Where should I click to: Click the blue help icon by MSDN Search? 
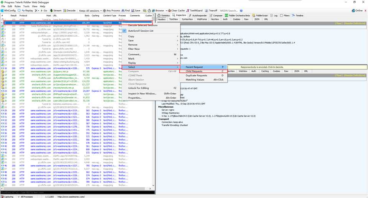click(241, 11)
